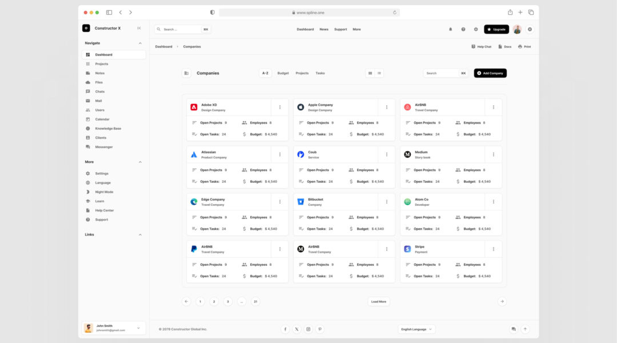The width and height of the screenshot is (617, 343).
Task: Click the Adobe XD company logo
Action: click(194, 107)
